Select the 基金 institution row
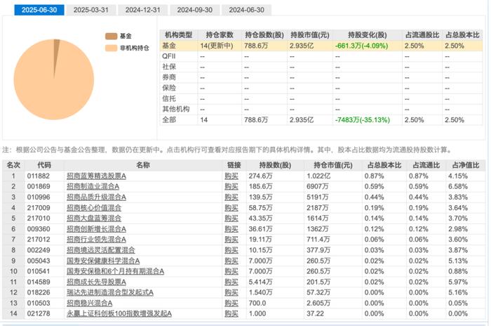 [321, 46]
